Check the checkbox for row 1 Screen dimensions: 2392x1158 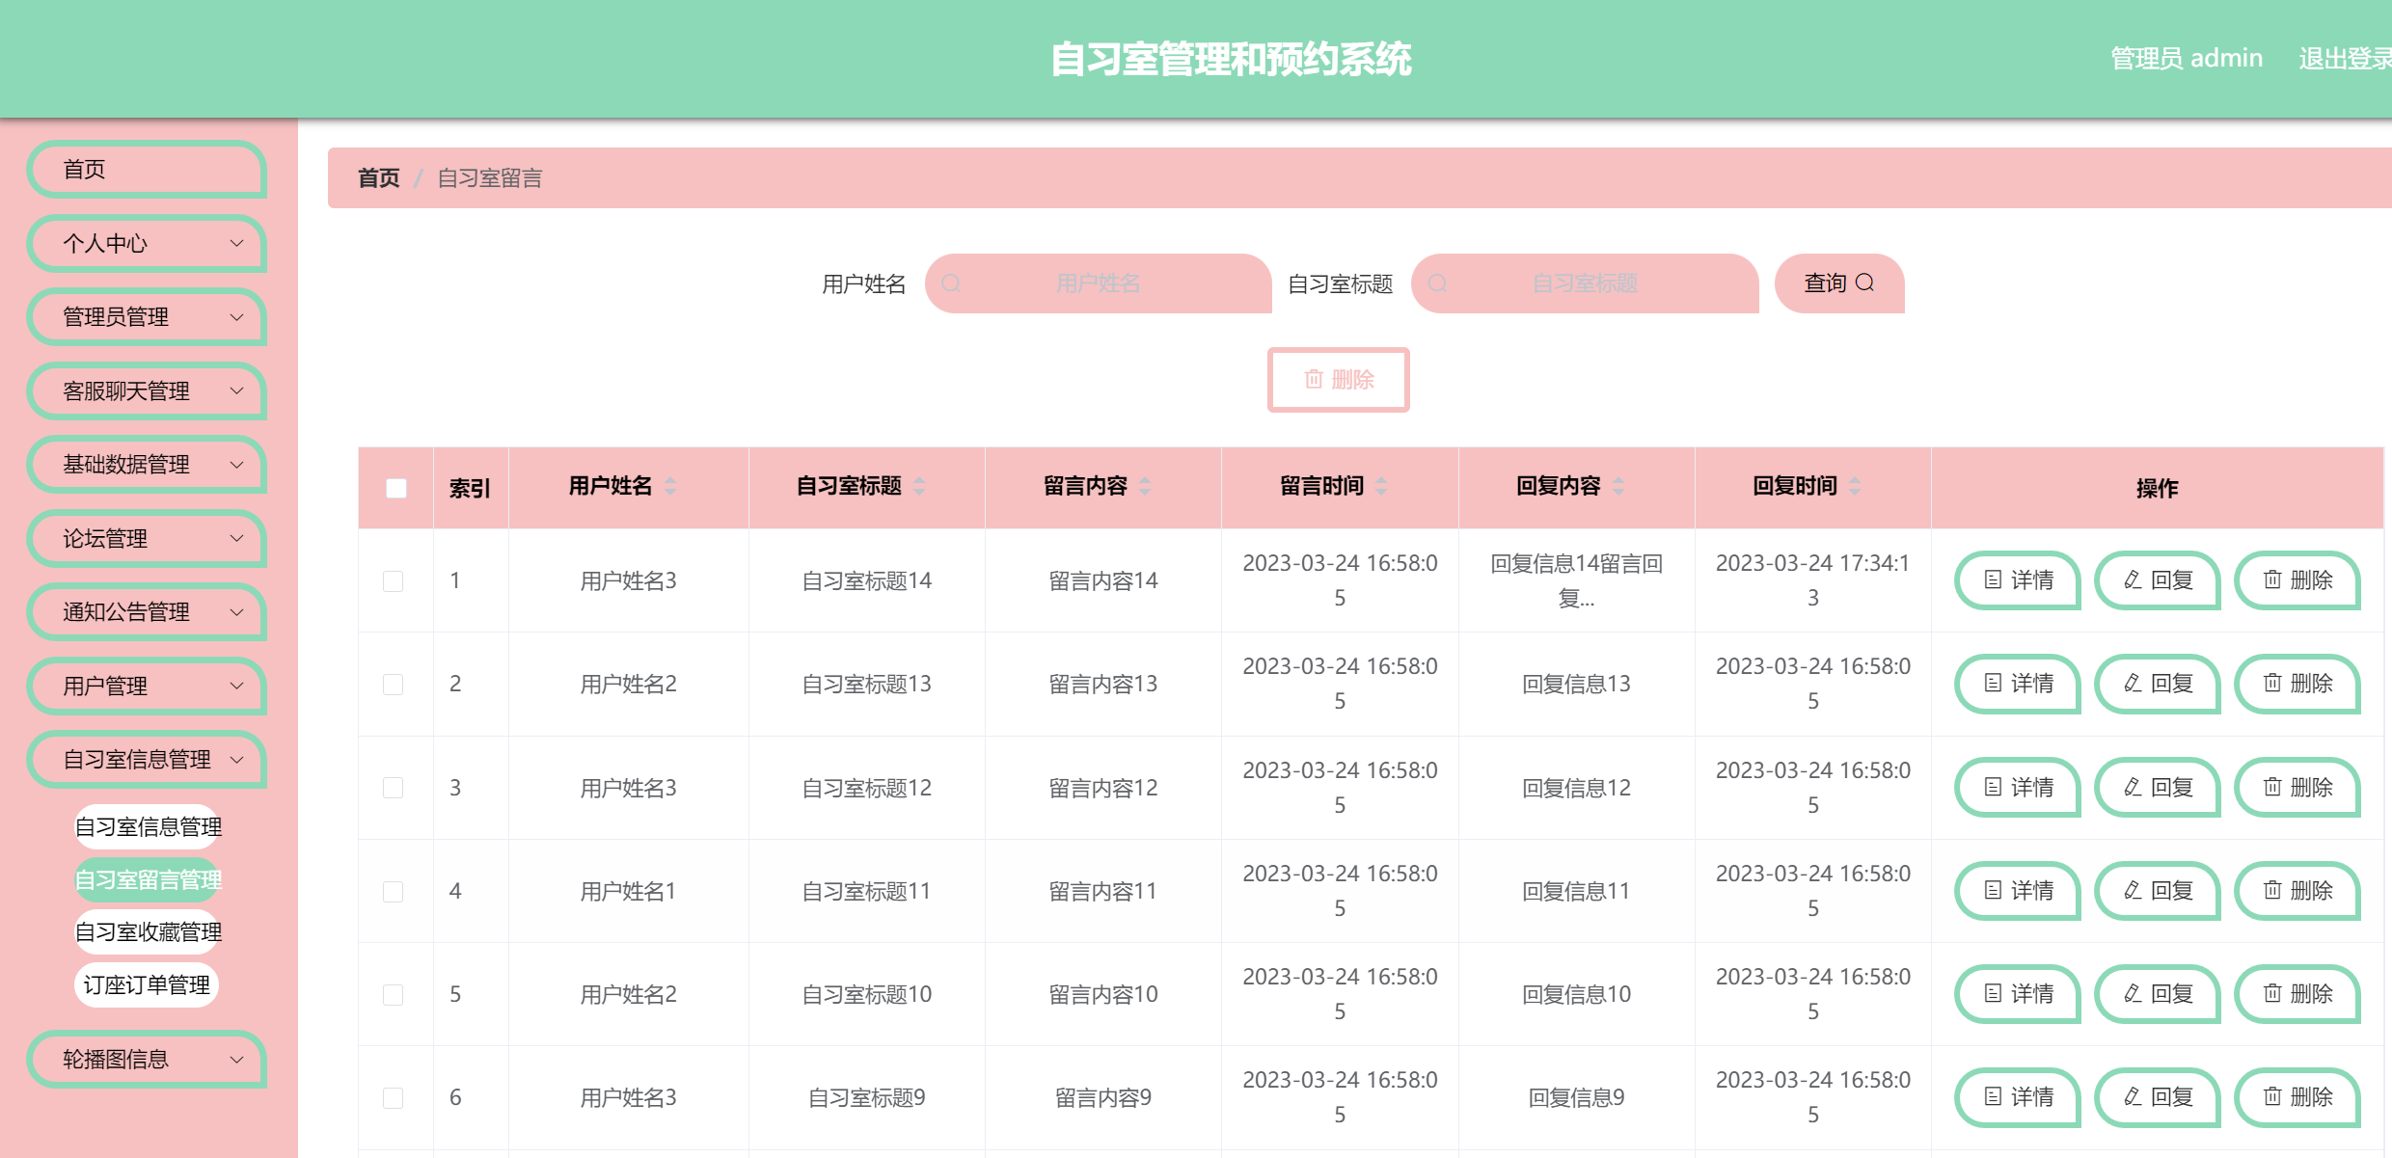pyautogui.click(x=393, y=580)
